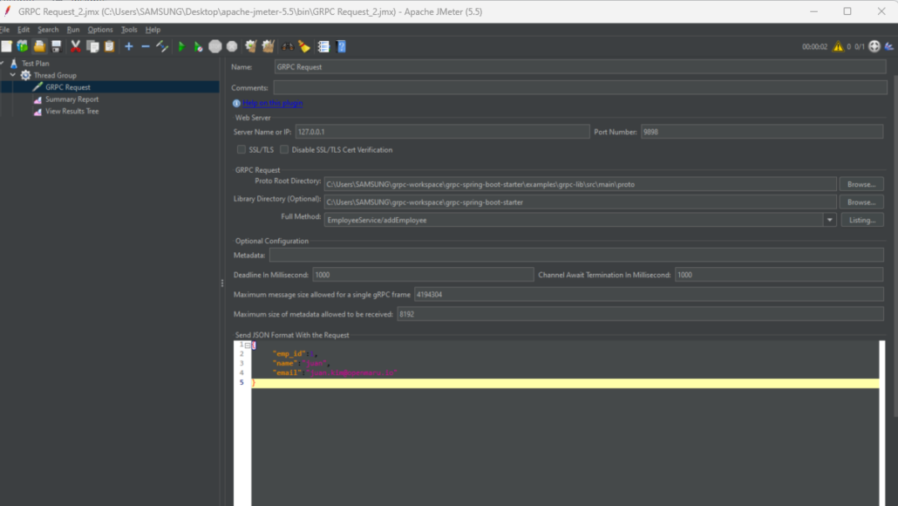The image size is (898, 506).
Task: Open the Help question mark icon
Action: tap(342, 46)
